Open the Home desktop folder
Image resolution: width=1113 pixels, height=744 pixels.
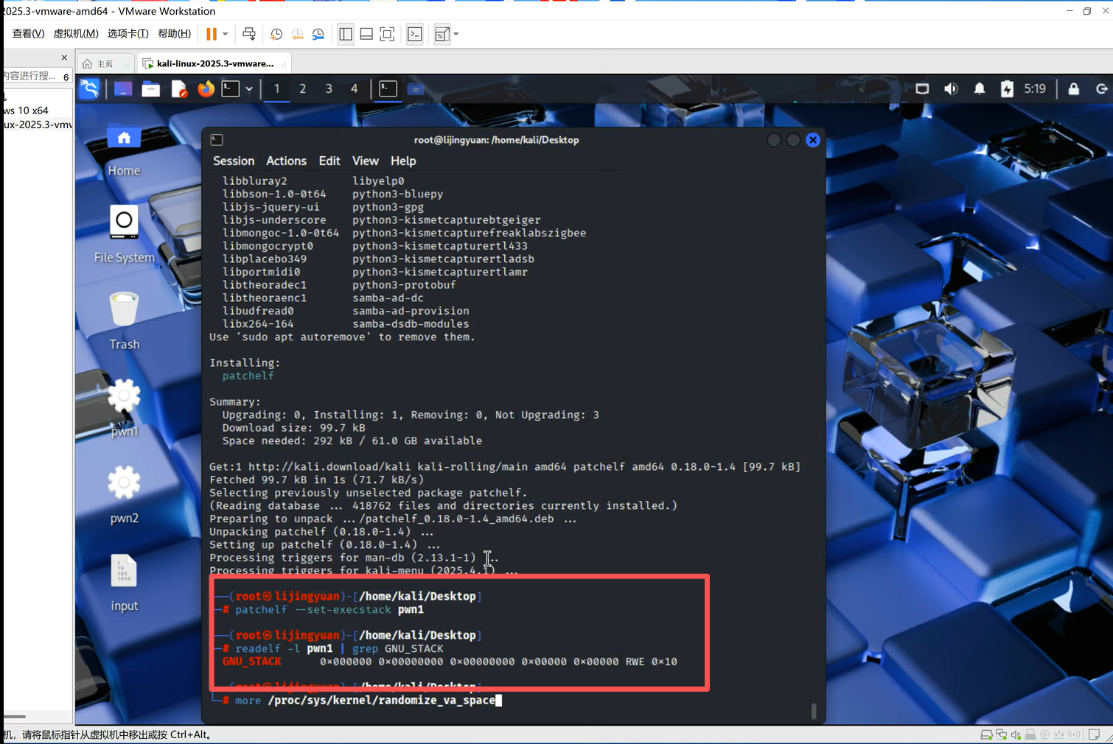124,150
